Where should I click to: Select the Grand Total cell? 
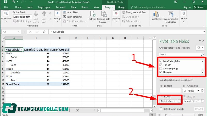pos(14,84)
